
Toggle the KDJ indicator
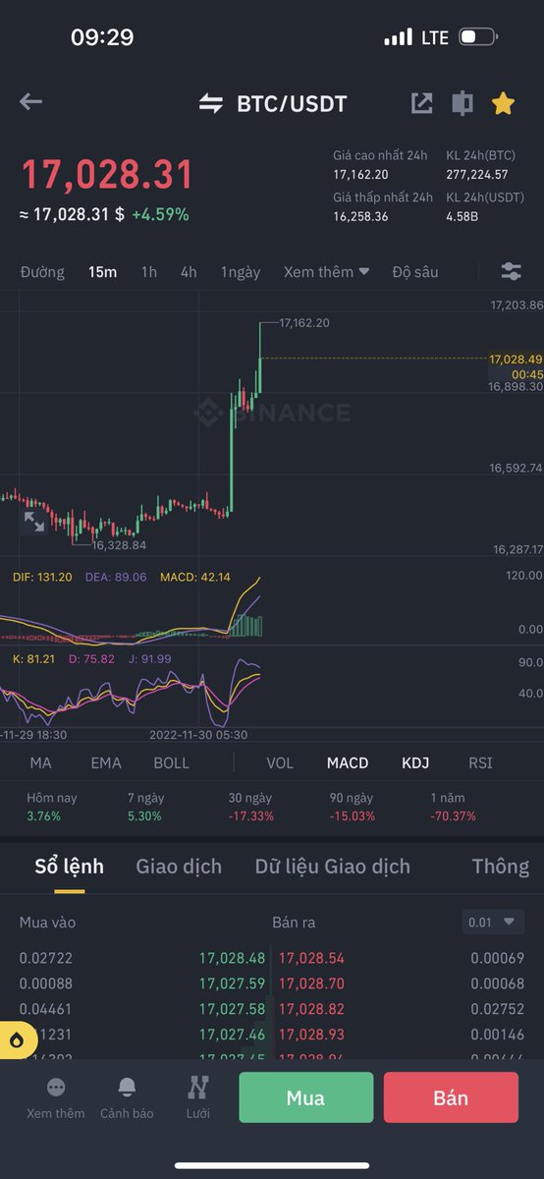(415, 762)
